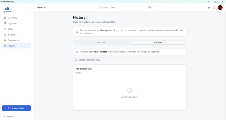
Task: Click the Search archived files field
Action: click(130, 60)
